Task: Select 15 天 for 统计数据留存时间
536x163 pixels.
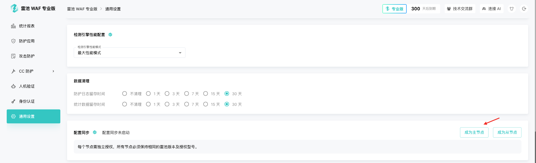Action: point(206,104)
